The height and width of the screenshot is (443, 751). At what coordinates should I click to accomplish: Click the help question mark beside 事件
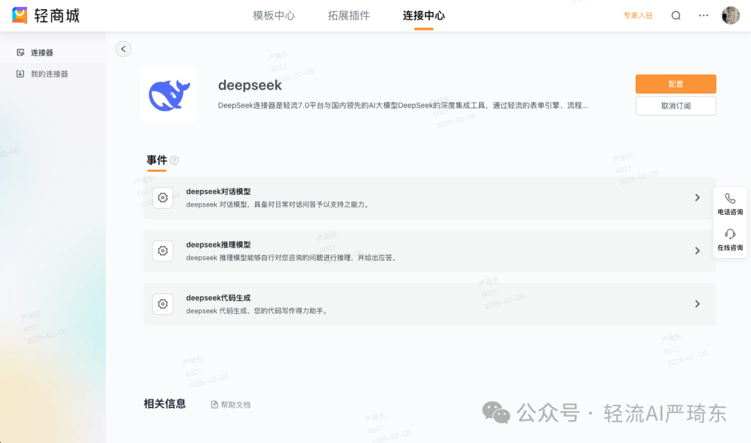[172, 160]
